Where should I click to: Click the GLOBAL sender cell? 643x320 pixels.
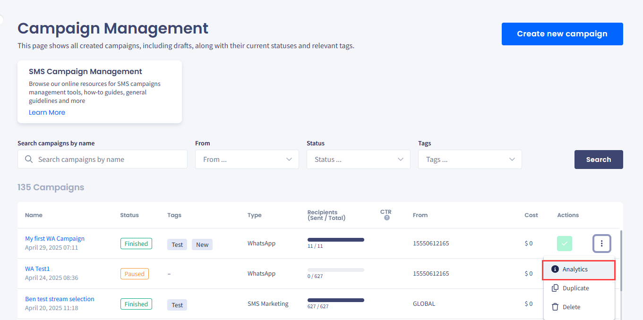click(424, 304)
